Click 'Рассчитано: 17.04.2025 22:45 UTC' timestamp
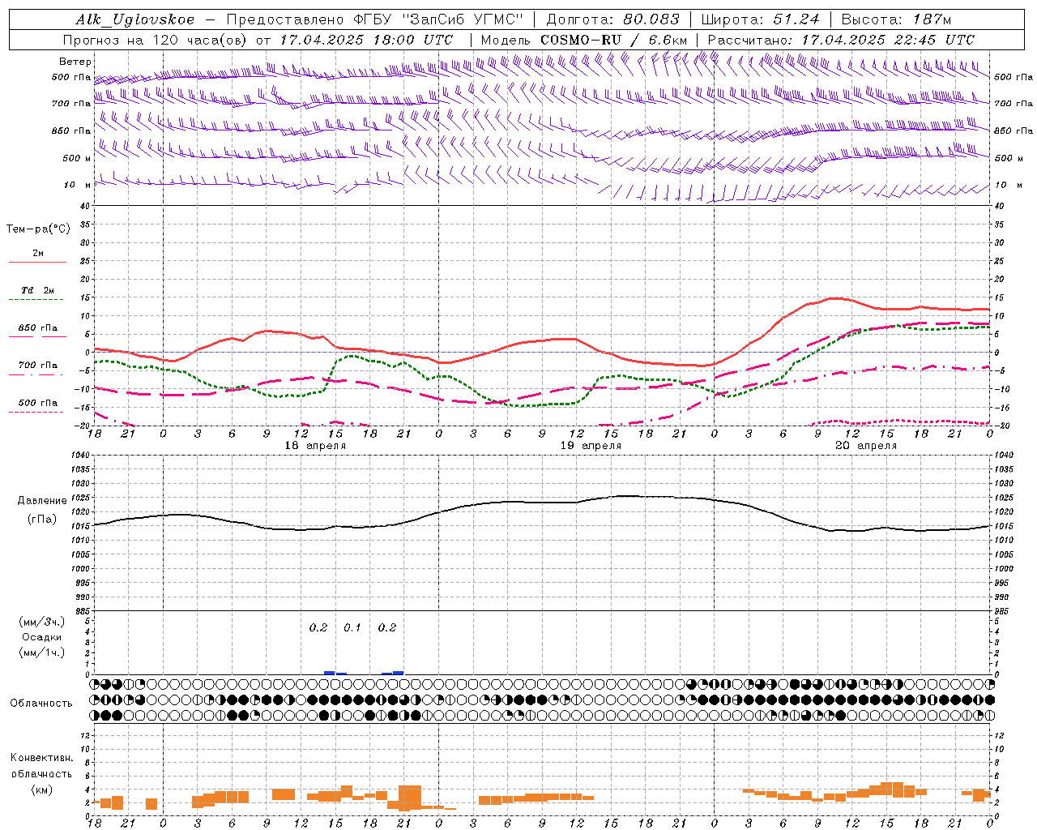 pos(841,40)
